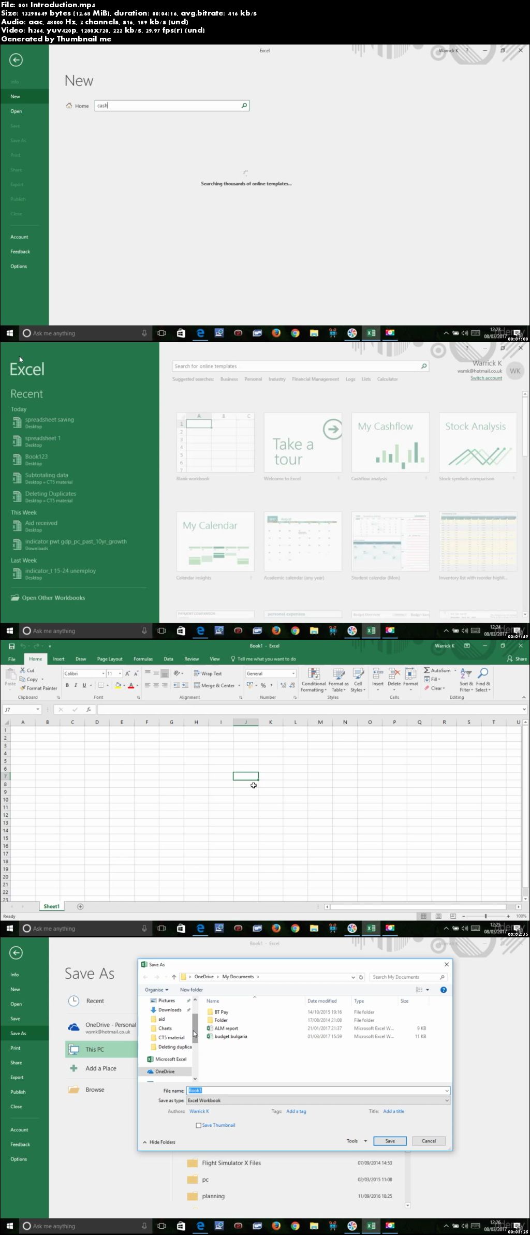
Task: Click the Cut scissors icon in Clipboard group
Action: [23, 670]
